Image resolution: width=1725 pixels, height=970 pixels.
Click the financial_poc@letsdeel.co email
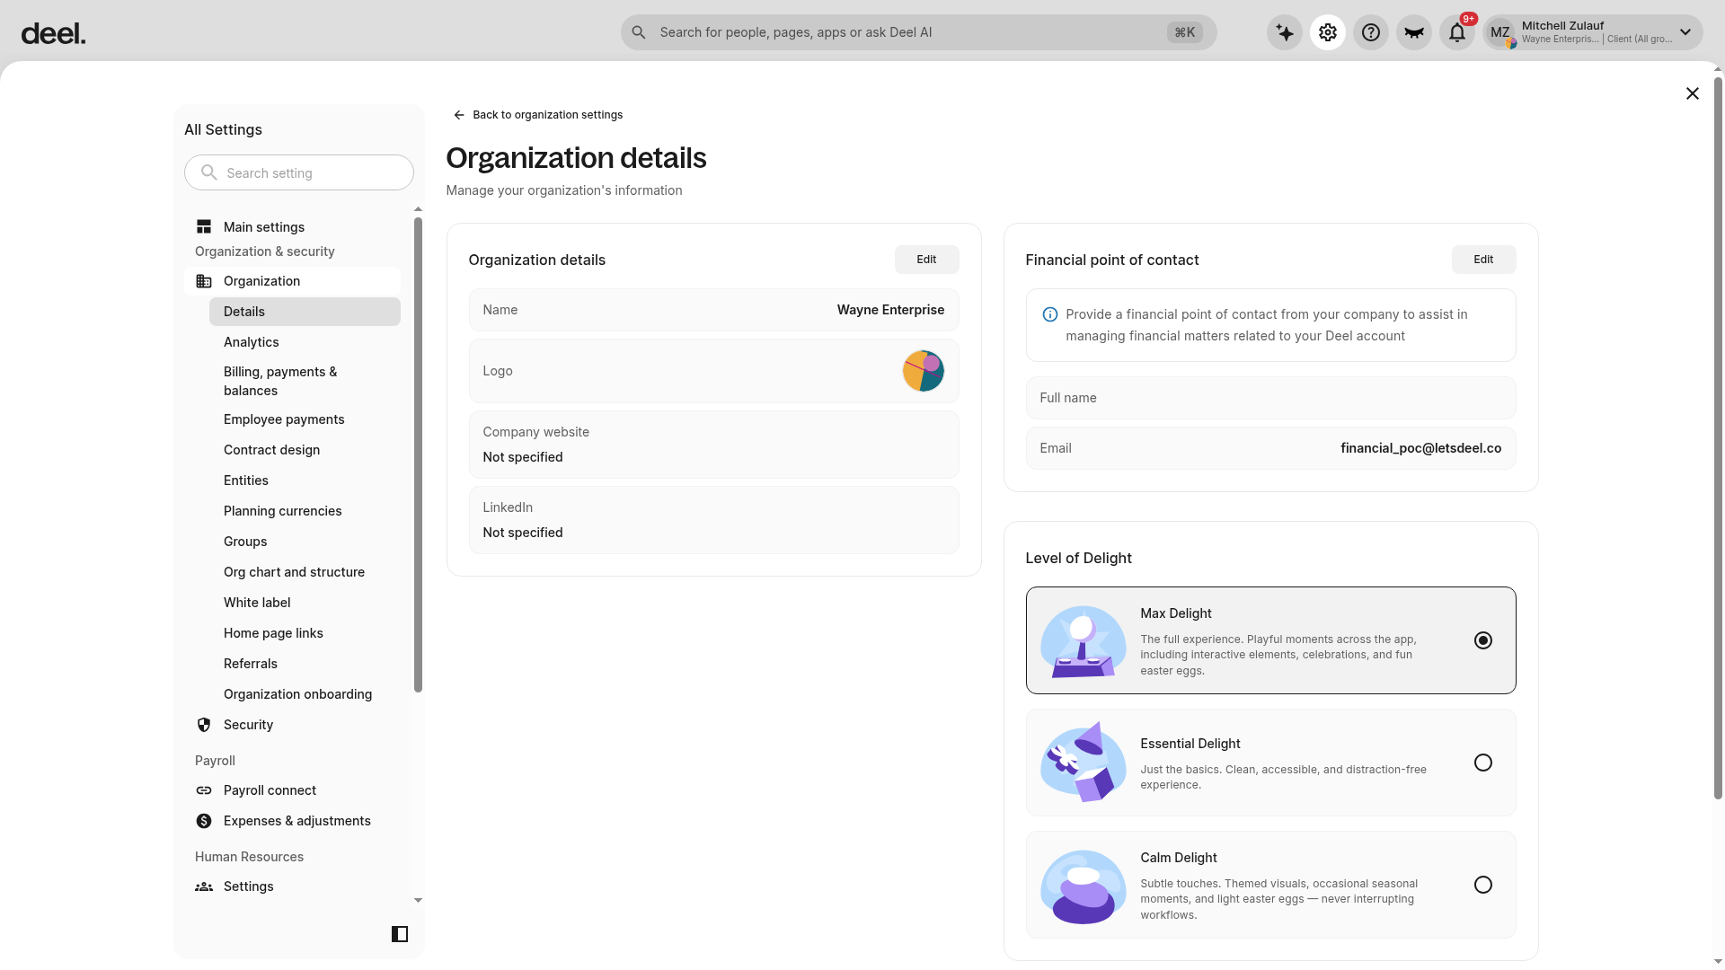[1420, 448]
